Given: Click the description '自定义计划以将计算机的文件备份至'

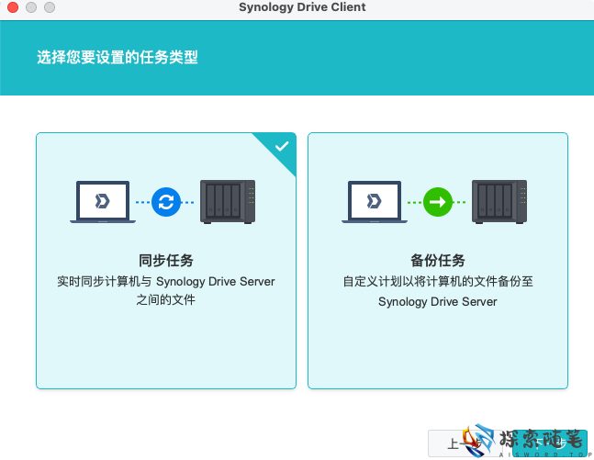Looking at the screenshot, I should (438, 282).
